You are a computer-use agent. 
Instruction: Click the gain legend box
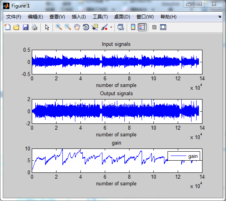point(184,156)
